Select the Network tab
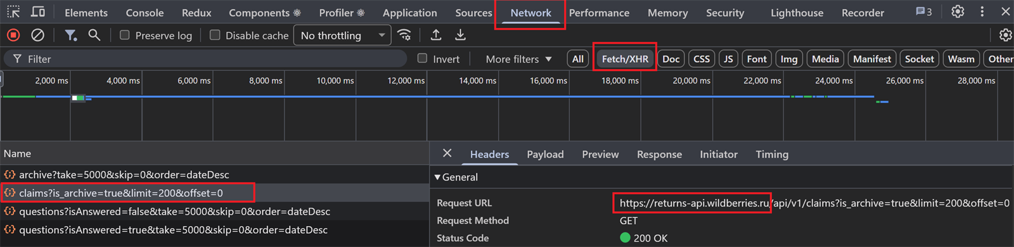The height and width of the screenshot is (247, 1014). coord(531,13)
